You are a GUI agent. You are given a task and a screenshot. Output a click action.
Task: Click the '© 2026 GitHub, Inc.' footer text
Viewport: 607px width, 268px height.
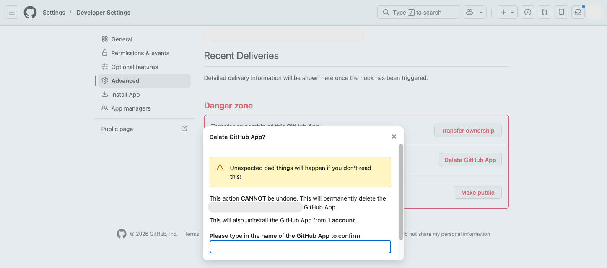click(x=154, y=234)
